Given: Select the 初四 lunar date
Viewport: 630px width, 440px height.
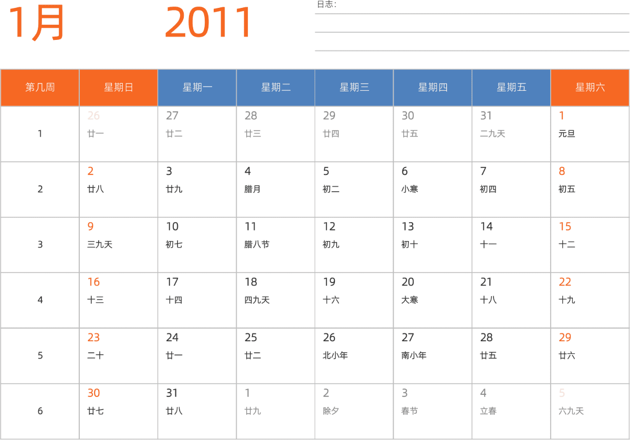Looking at the screenshot, I should pos(488,189).
